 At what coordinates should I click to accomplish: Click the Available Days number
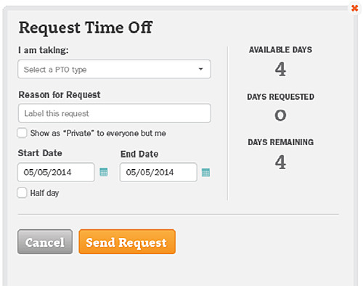click(x=280, y=69)
